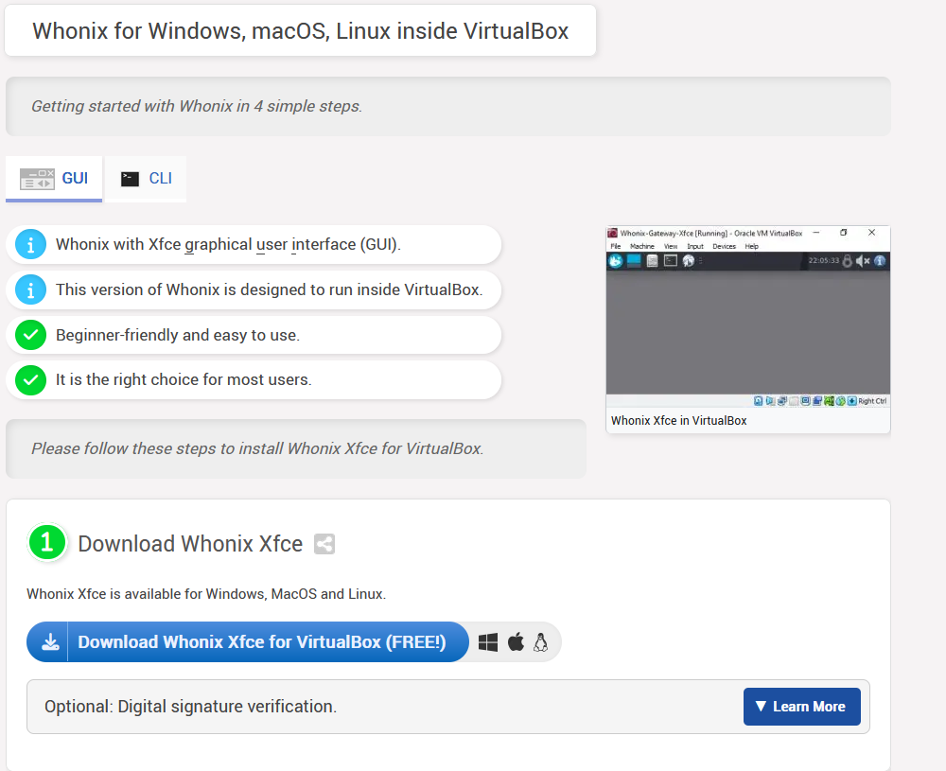
Task: Click the Linux penguin icon
Action: coord(541,642)
